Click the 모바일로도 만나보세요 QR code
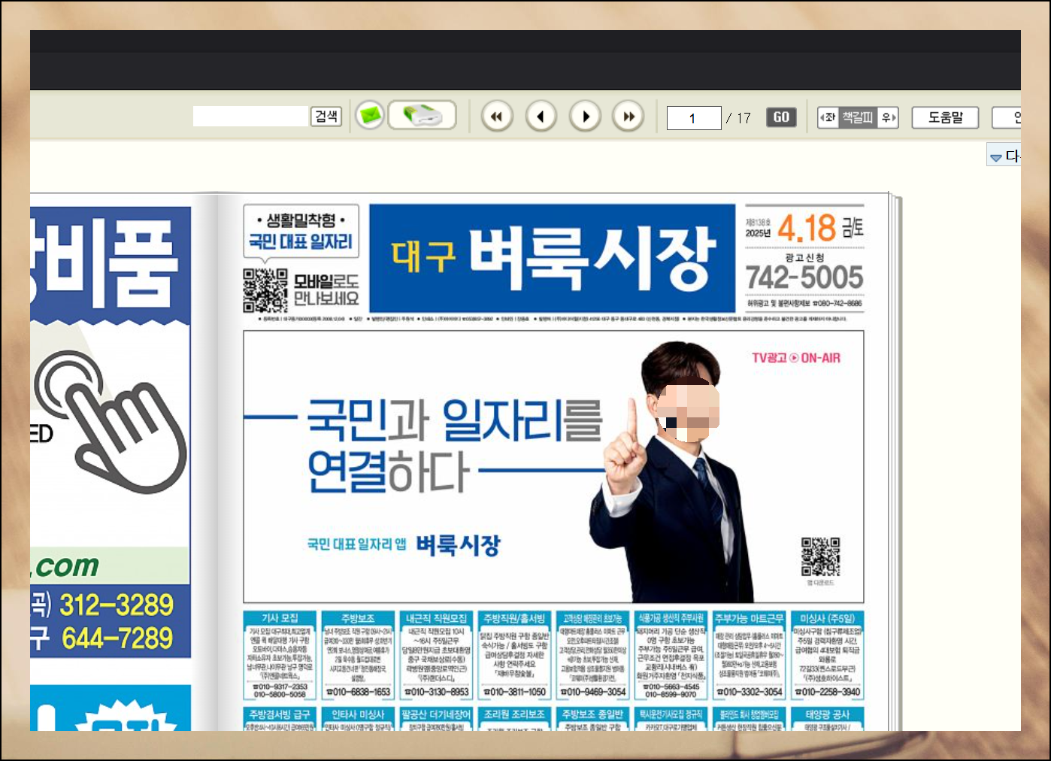The width and height of the screenshot is (1051, 761). tap(265, 290)
